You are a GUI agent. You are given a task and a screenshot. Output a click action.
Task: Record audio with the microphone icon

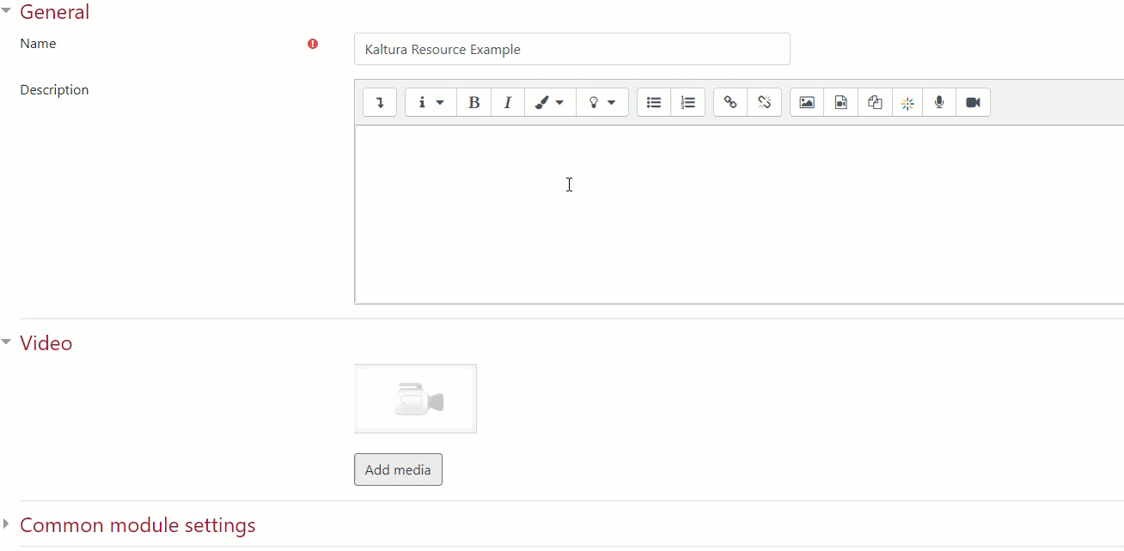939,102
